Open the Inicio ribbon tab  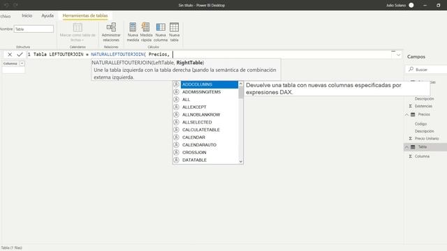point(27,15)
